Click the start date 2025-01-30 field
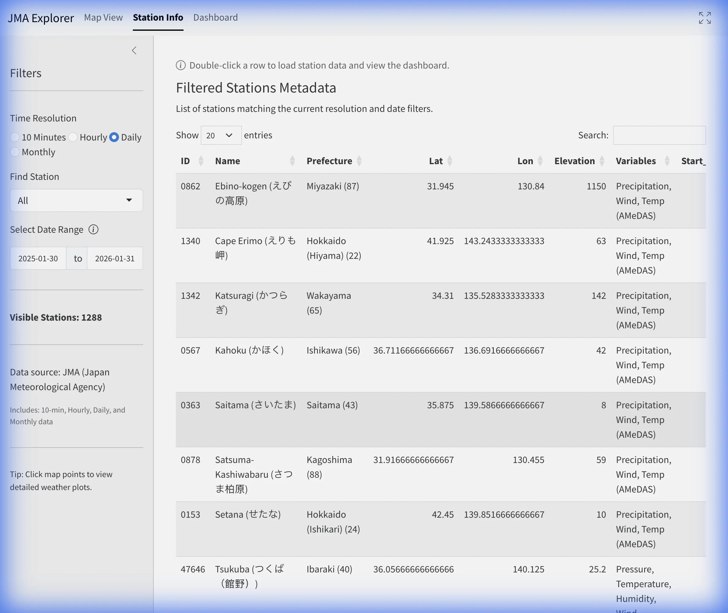Image resolution: width=728 pixels, height=613 pixels. coord(38,259)
